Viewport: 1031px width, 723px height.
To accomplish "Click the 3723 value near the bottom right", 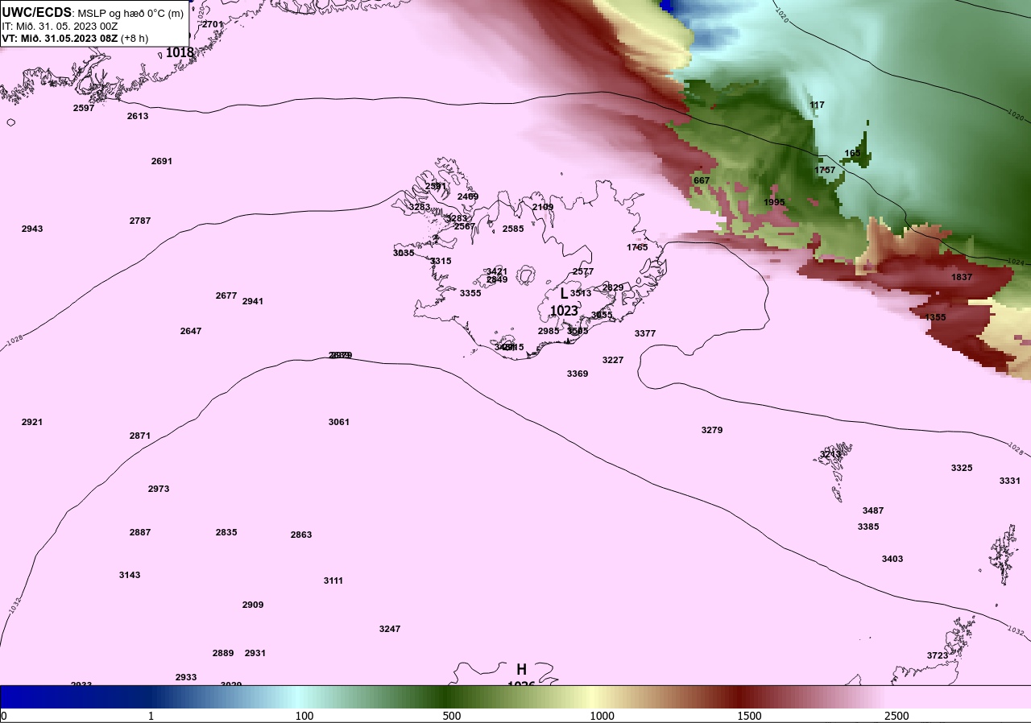I will 938,655.
